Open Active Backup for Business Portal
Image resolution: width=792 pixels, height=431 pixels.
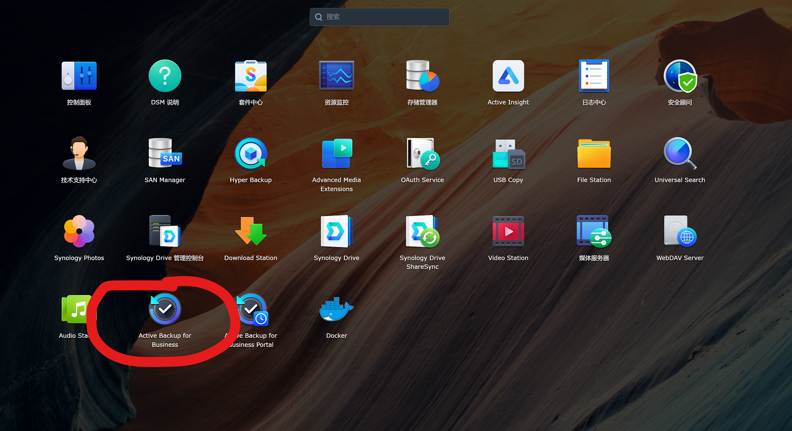pos(252,309)
